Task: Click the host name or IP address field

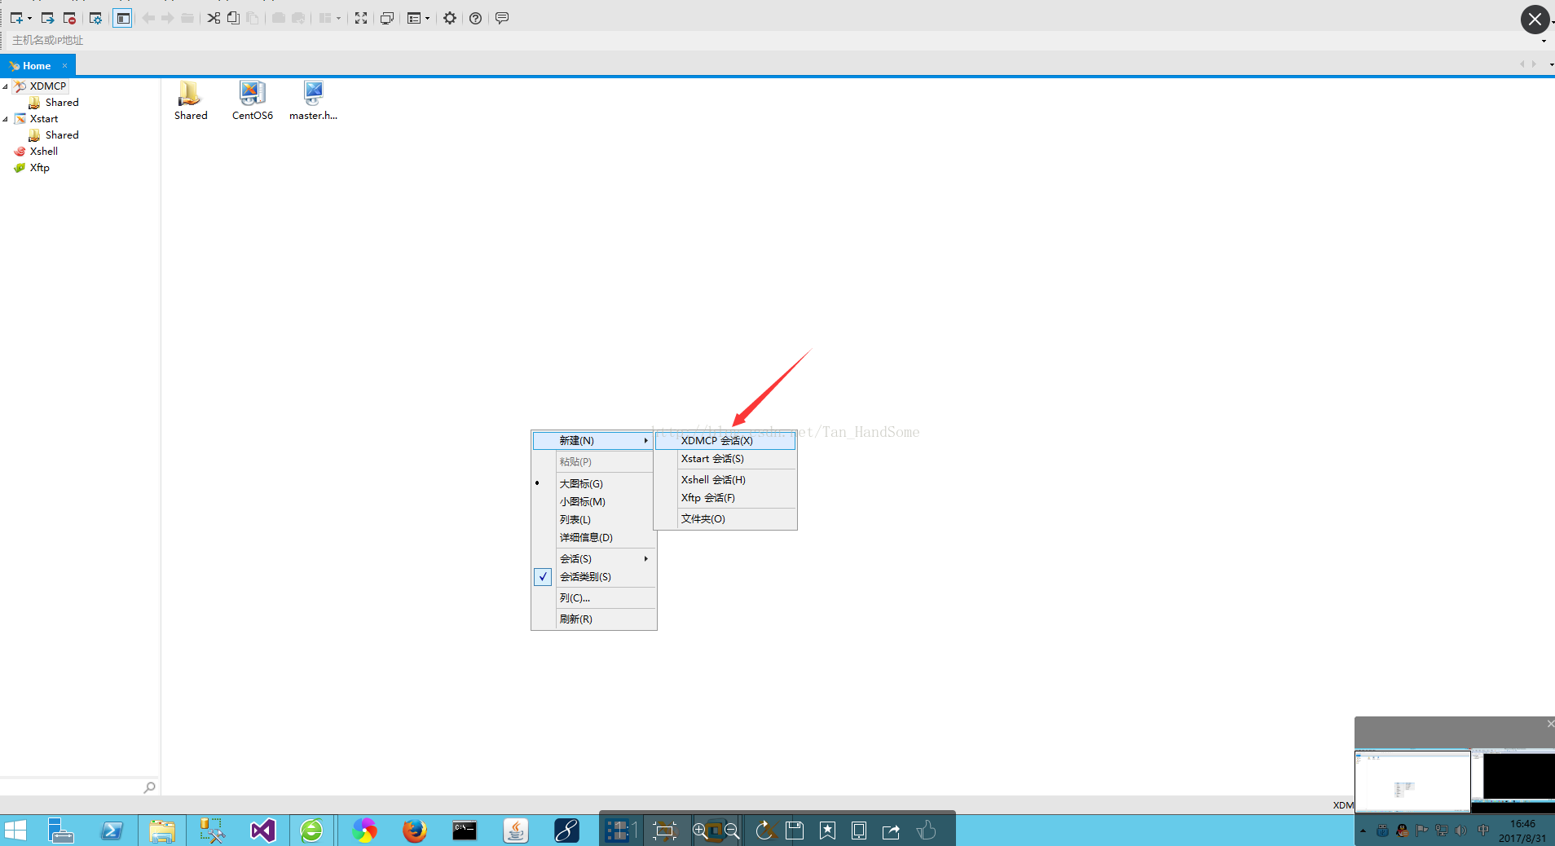Action: pyautogui.click(x=774, y=40)
